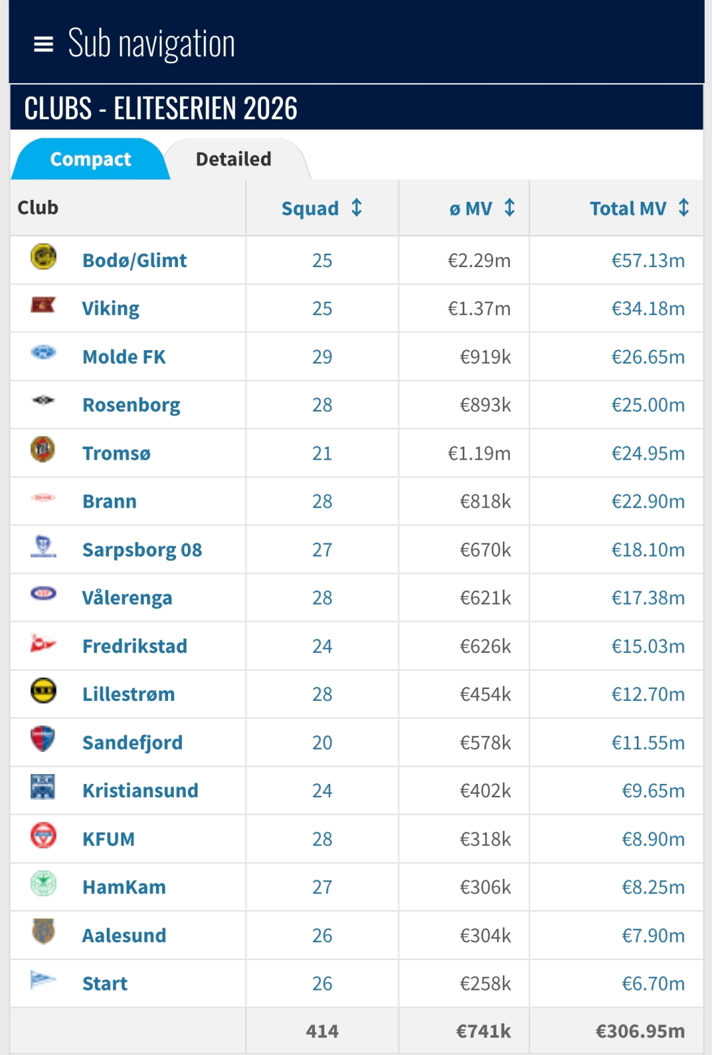
Task: Open the Aalesund club page link
Action: click(x=124, y=936)
